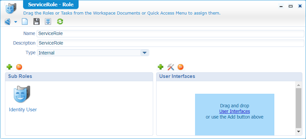Viewport: 306px width, 139px height.
Task: Click into the Description text field
Action: (x=170, y=43)
